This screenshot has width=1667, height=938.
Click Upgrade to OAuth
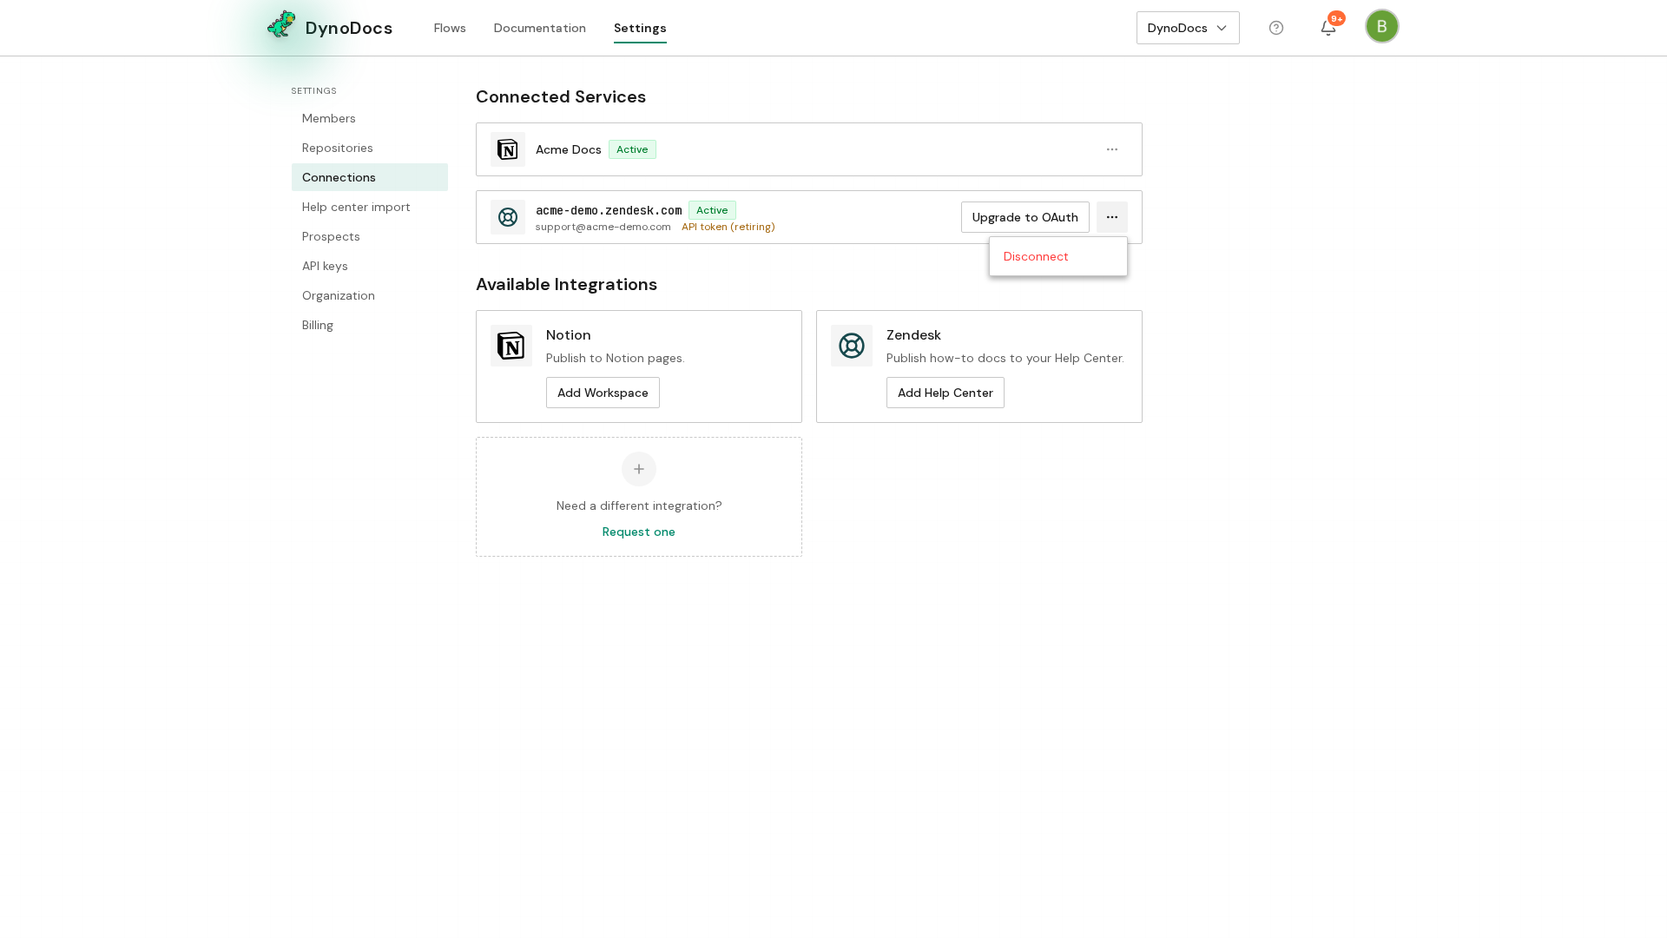pyautogui.click(x=1025, y=217)
